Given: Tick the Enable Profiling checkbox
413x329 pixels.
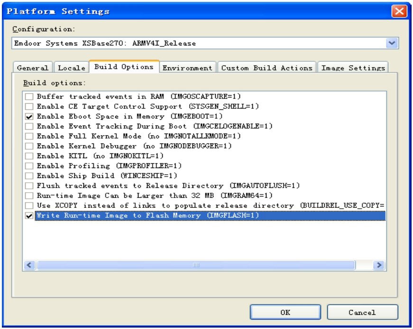Looking at the screenshot, I should coord(29,166).
